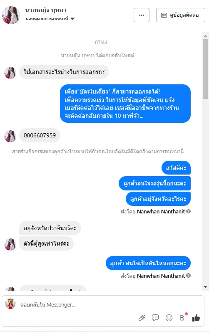Click the ดูข้อมูลติดต่อ contact info button
The height and width of the screenshot is (332, 209).
[x=181, y=15]
